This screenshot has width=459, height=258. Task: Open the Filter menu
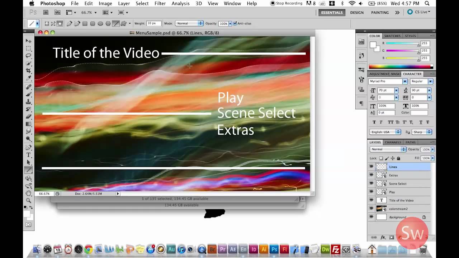coord(160,4)
